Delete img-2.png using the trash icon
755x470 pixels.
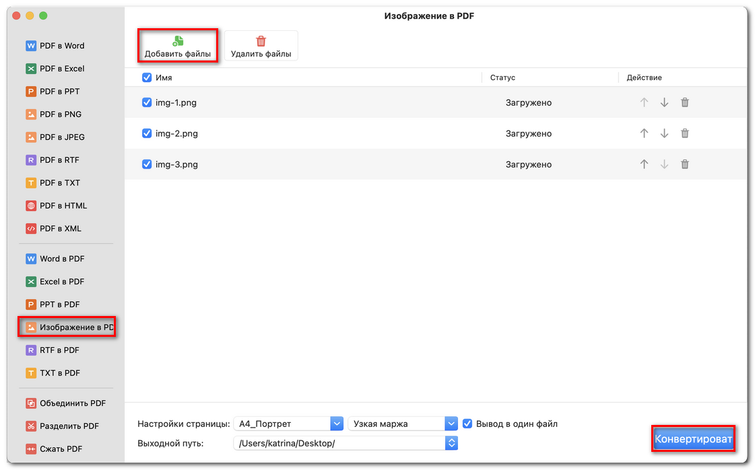click(684, 133)
